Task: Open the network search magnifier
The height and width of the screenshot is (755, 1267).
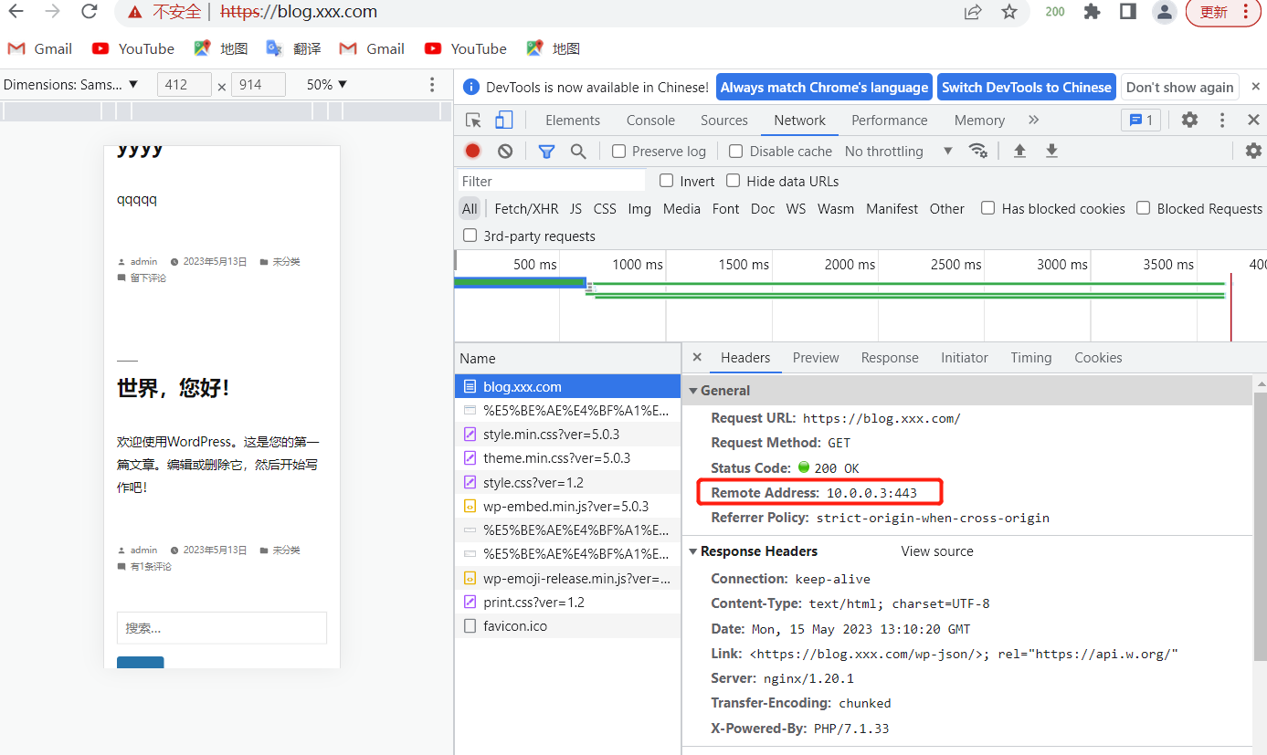Action: coord(578,152)
